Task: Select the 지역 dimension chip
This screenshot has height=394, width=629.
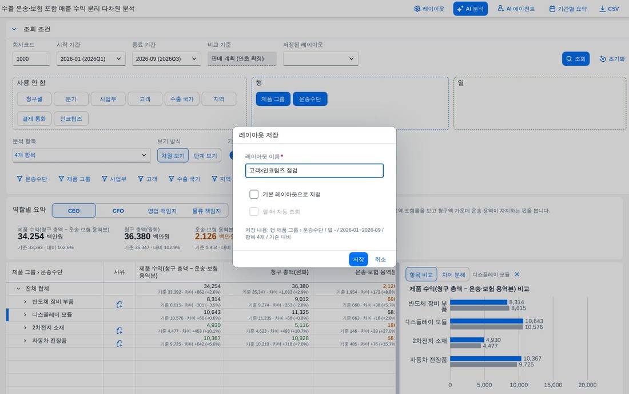Action: coord(218,99)
